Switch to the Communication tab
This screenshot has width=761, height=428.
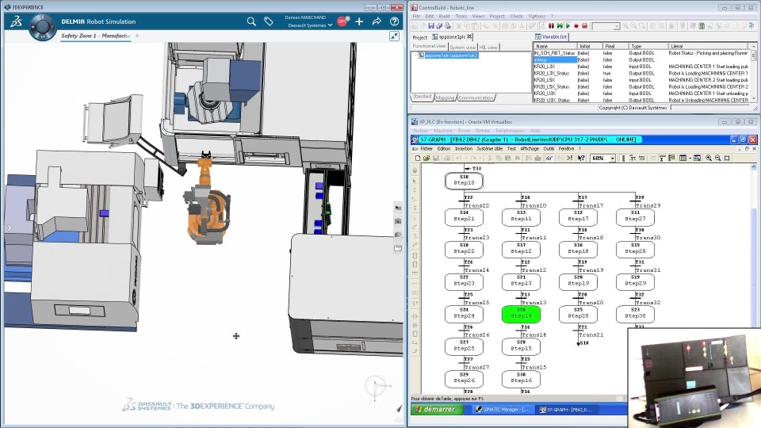476,97
